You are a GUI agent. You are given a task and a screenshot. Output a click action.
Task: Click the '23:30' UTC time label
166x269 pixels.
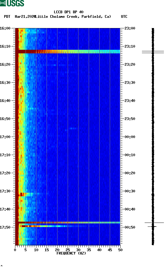130,83
